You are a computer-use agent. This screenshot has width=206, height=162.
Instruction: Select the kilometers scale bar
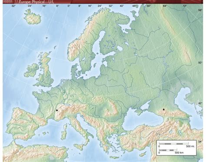[168, 150]
